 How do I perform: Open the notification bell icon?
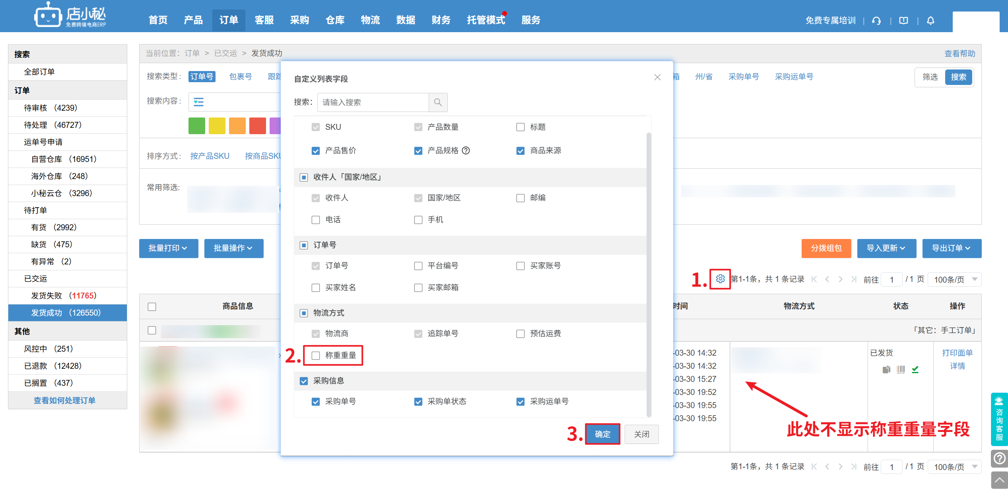click(930, 21)
